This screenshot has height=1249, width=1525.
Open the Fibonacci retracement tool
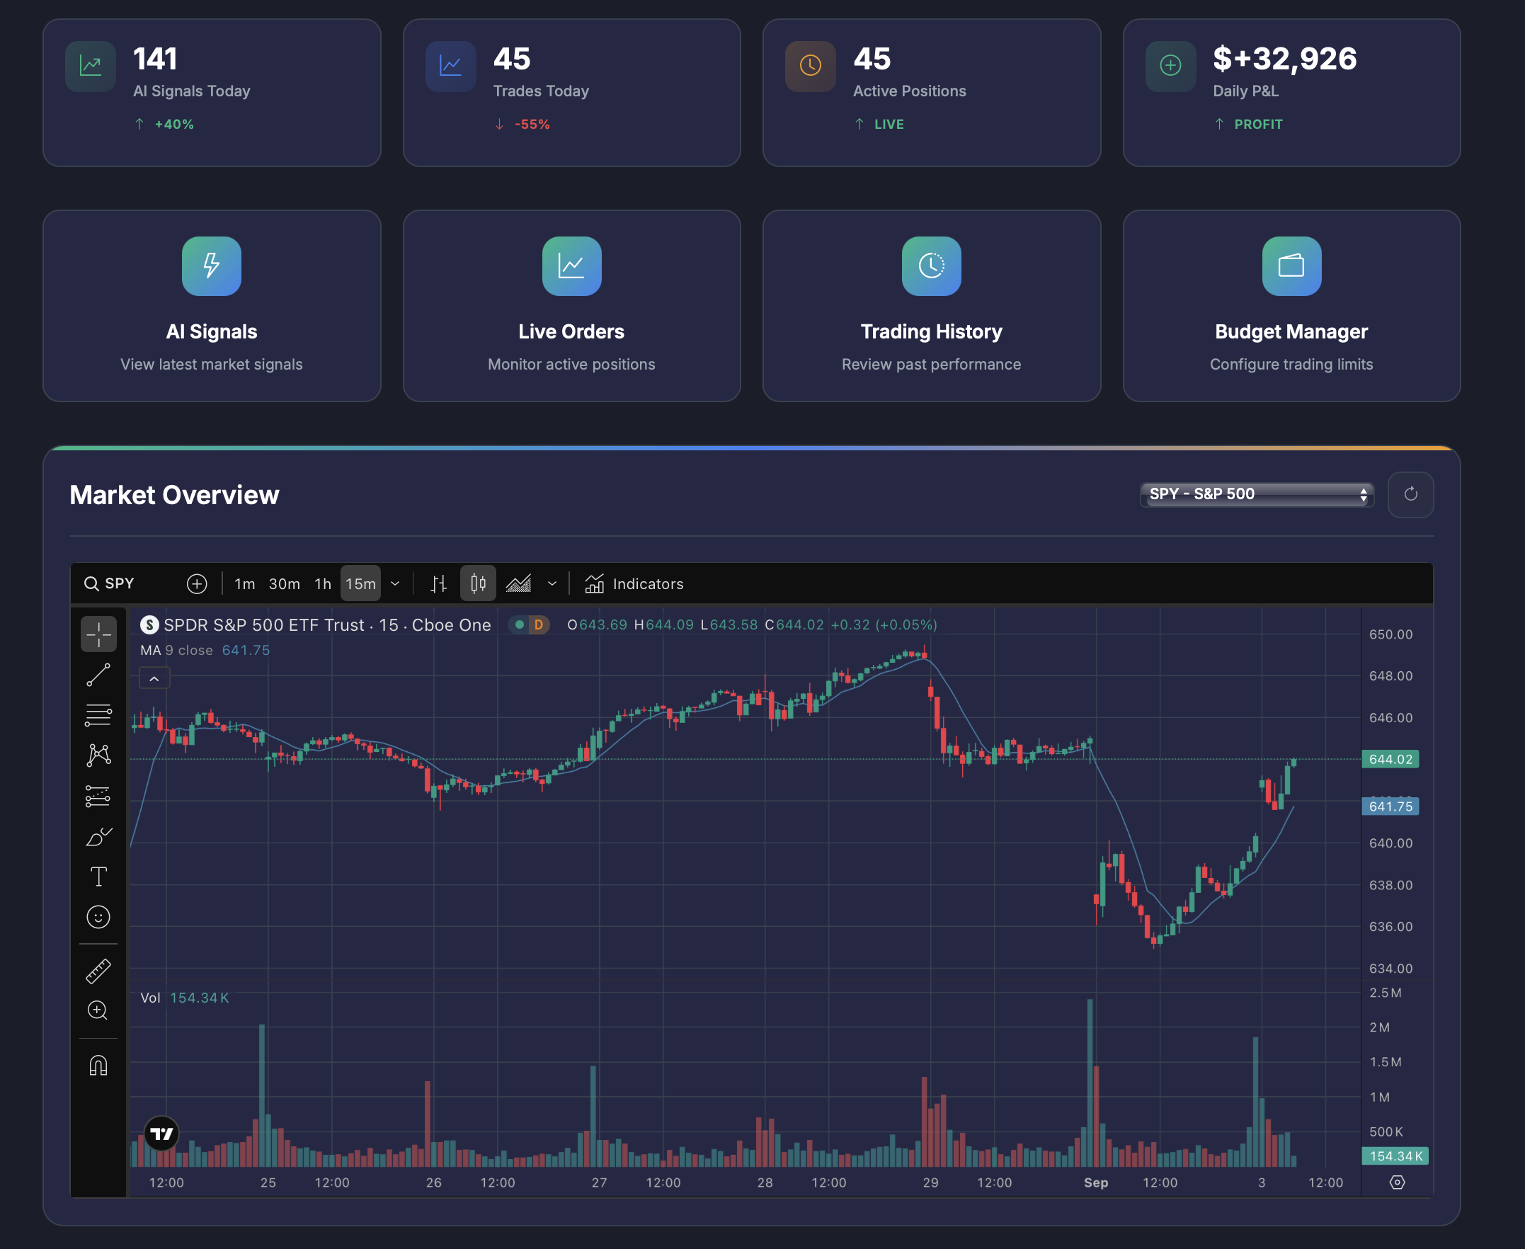point(98,715)
